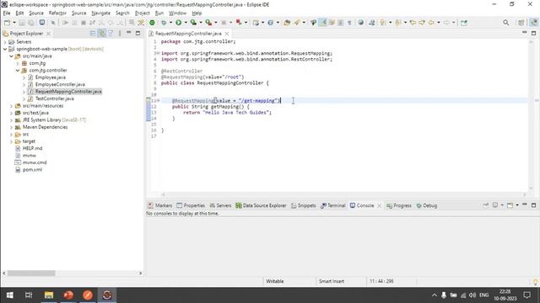The height and width of the screenshot is (303, 540).
Task: Maximize the Project Explorer panel
Action: (138, 34)
